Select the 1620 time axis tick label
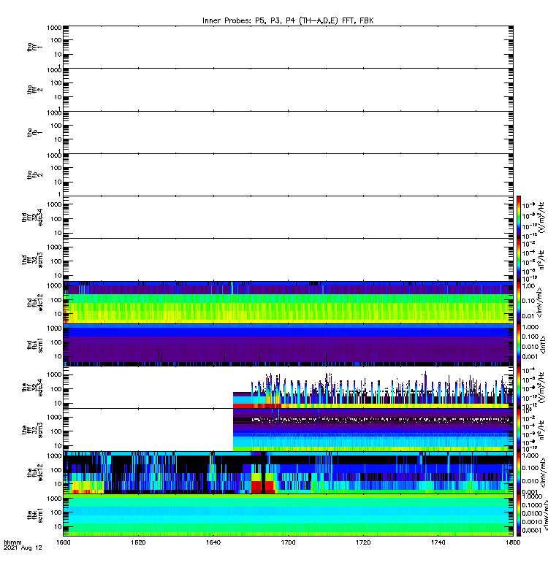Viewport: 548px width, 584px height. coord(138,542)
